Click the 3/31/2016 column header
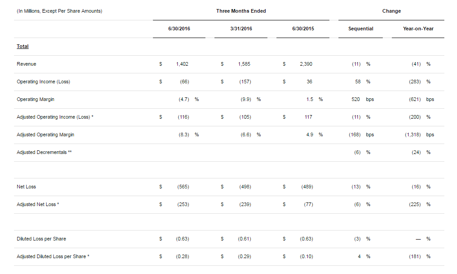The width and height of the screenshot is (457, 274). pos(241,29)
